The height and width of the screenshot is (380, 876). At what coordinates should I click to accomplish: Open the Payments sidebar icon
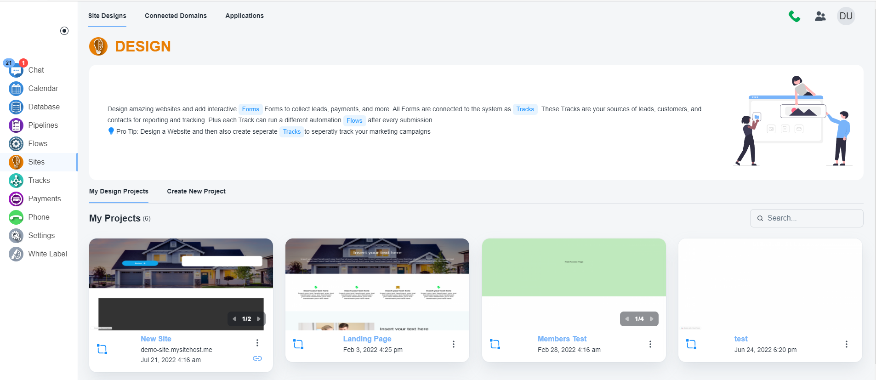click(16, 199)
